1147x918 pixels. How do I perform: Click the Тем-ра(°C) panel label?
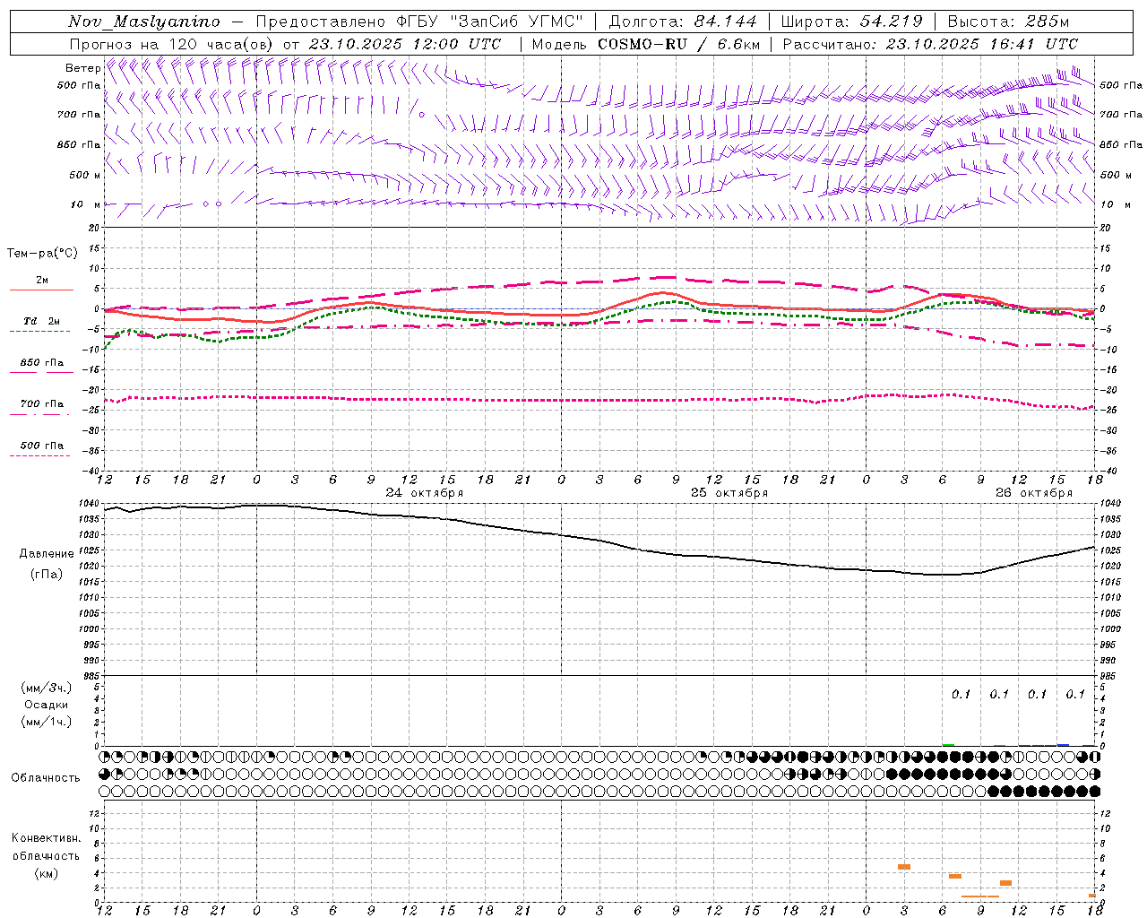click(x=42, y=254)
